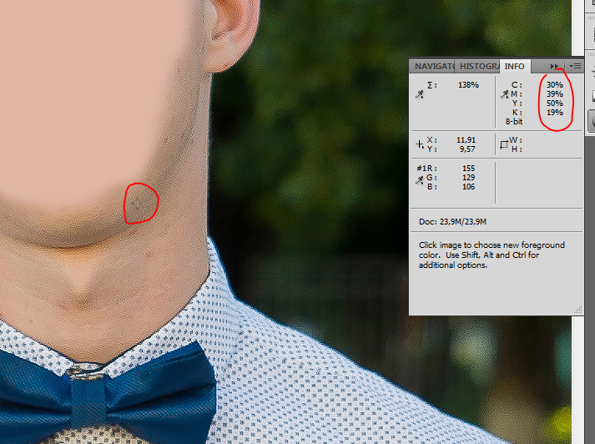Click the X/Y crosshair coordinates icon

pos(419,144)
